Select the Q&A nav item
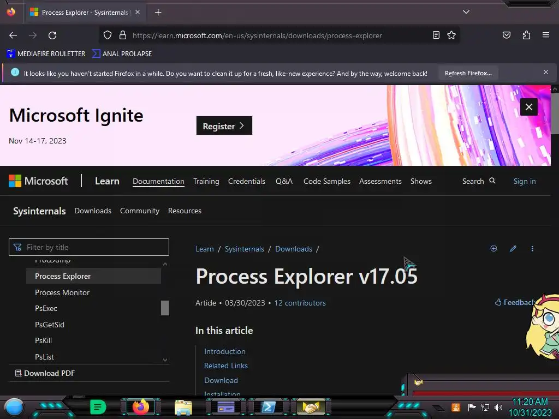Image resolution: width=559 pixels, height=419 pixels. (284, 181)
